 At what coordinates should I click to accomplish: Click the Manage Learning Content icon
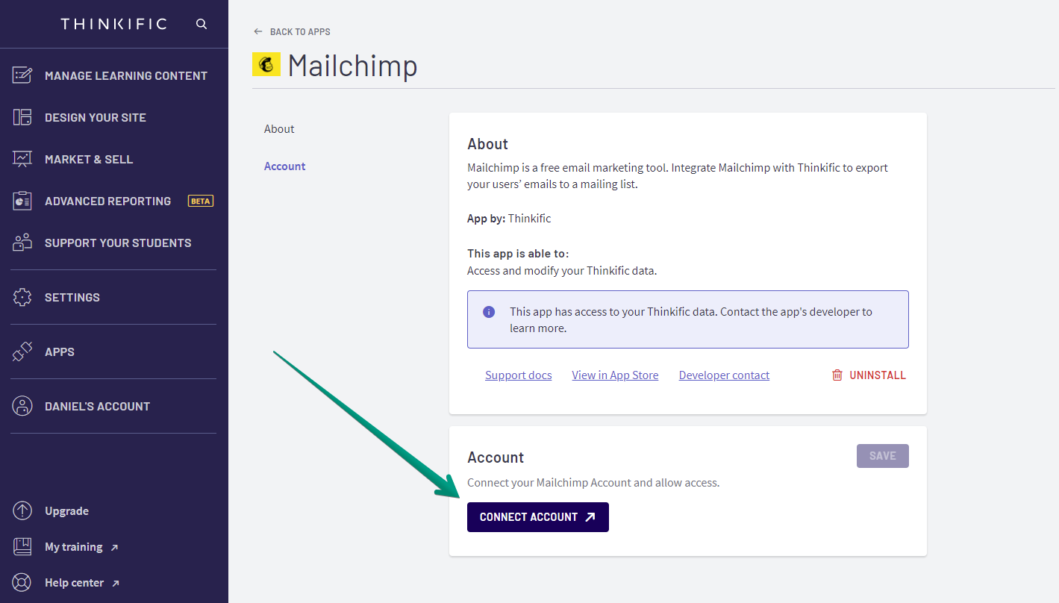coord(22,75)
